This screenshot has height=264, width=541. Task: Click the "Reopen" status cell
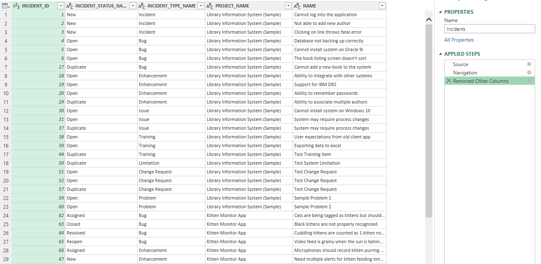[x=101, y=242]
